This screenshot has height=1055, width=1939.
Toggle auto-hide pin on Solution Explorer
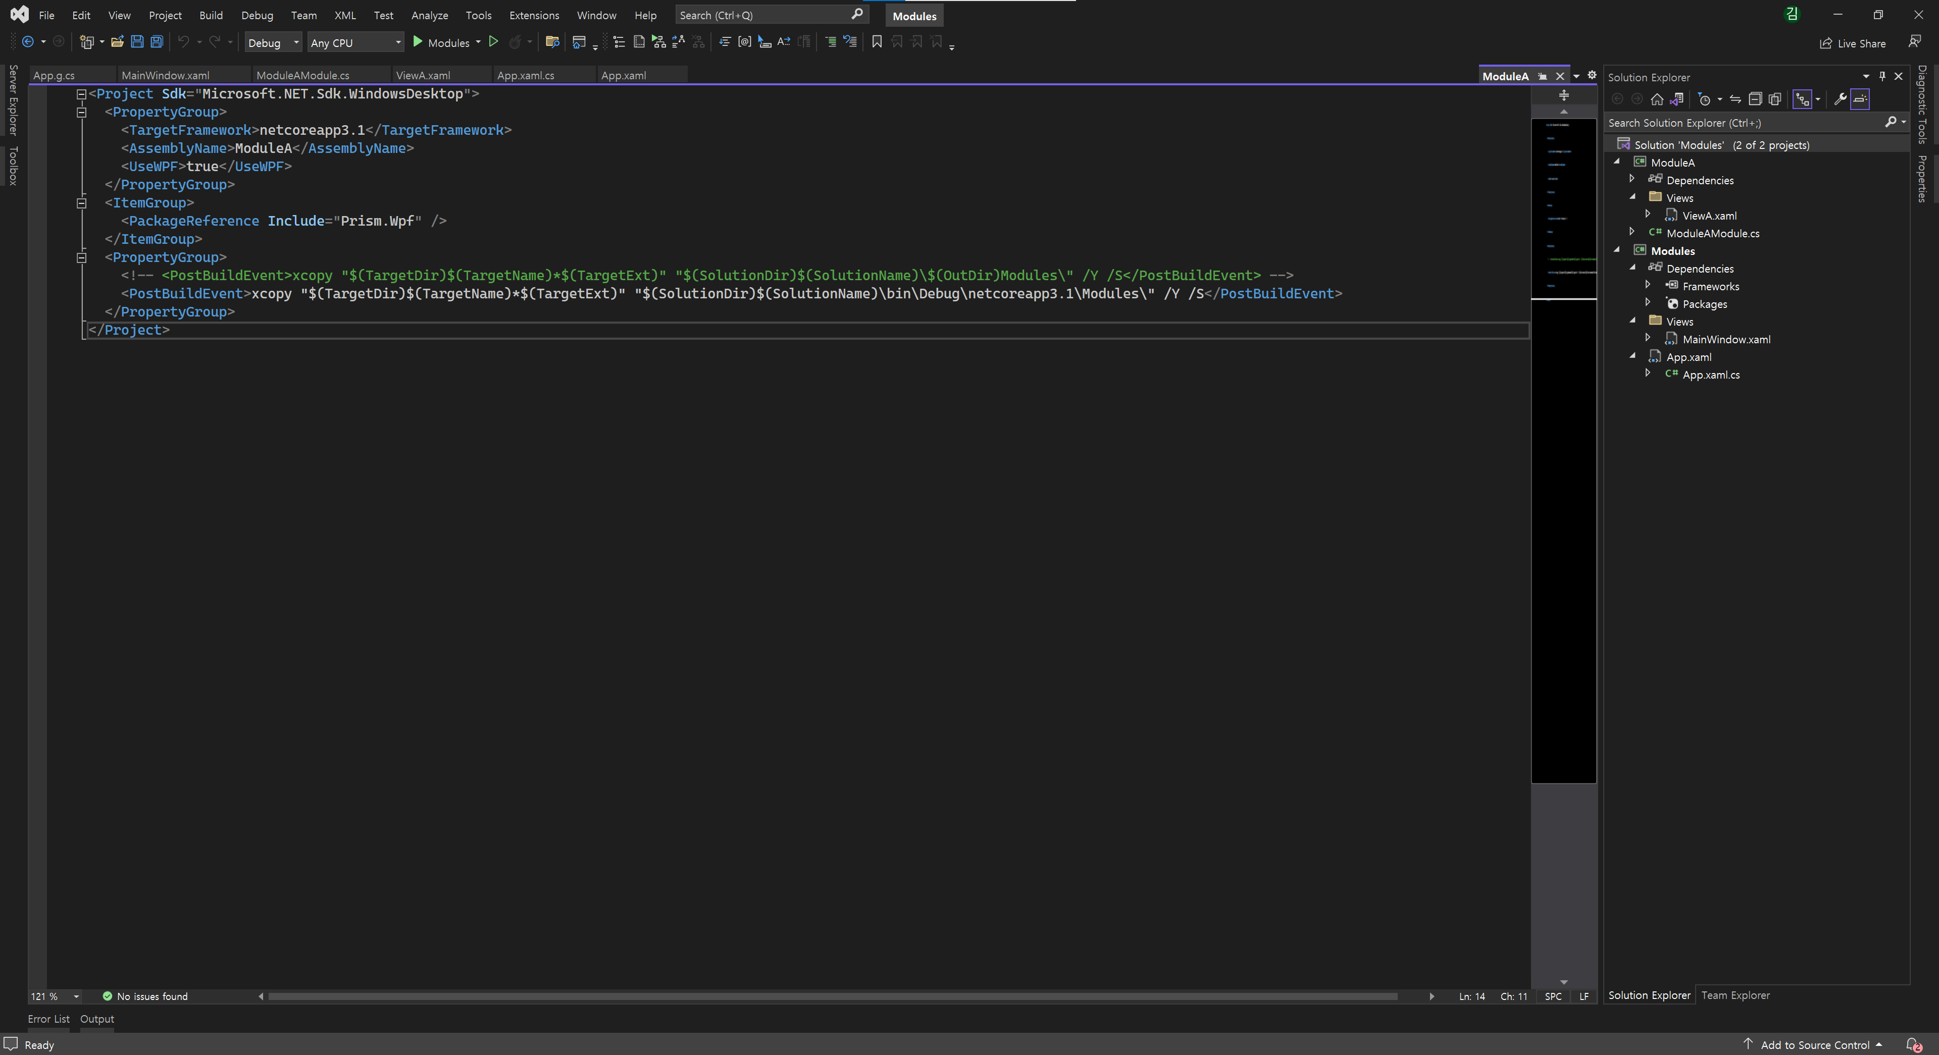[x=1882, y=76]
